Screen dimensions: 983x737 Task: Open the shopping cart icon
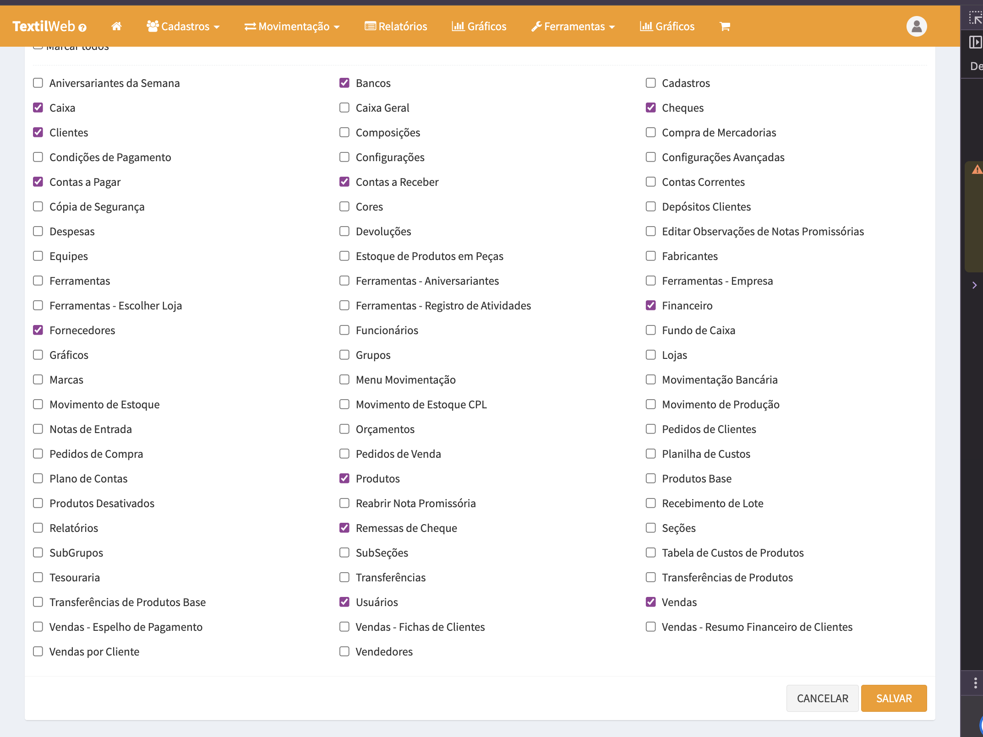[x=725, y=26]
